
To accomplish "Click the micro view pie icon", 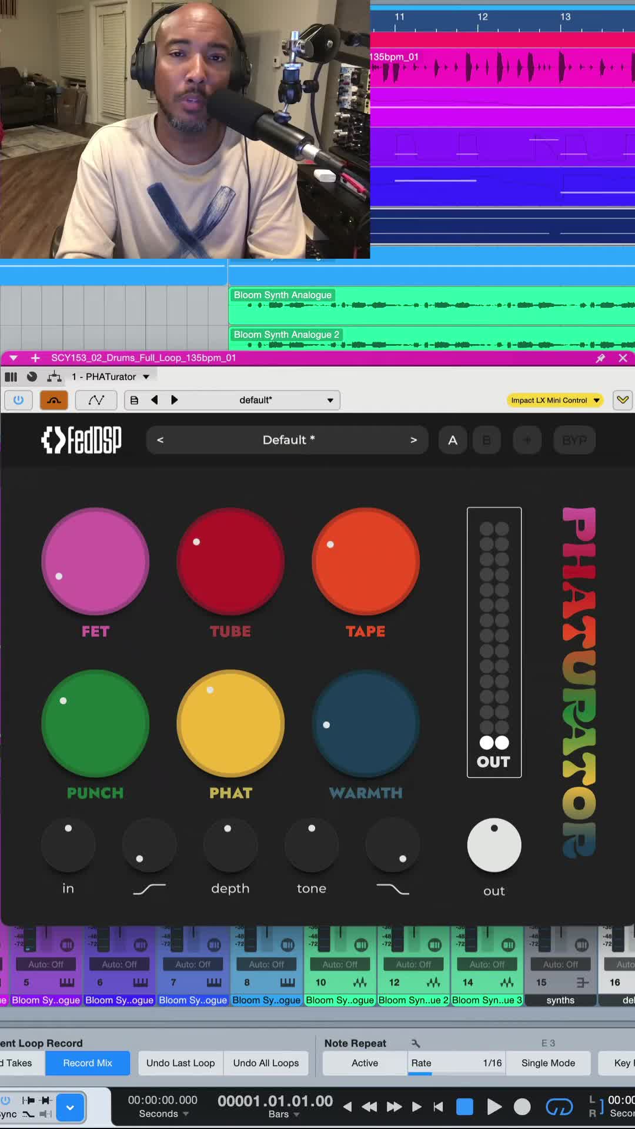I will click(32, 376).
